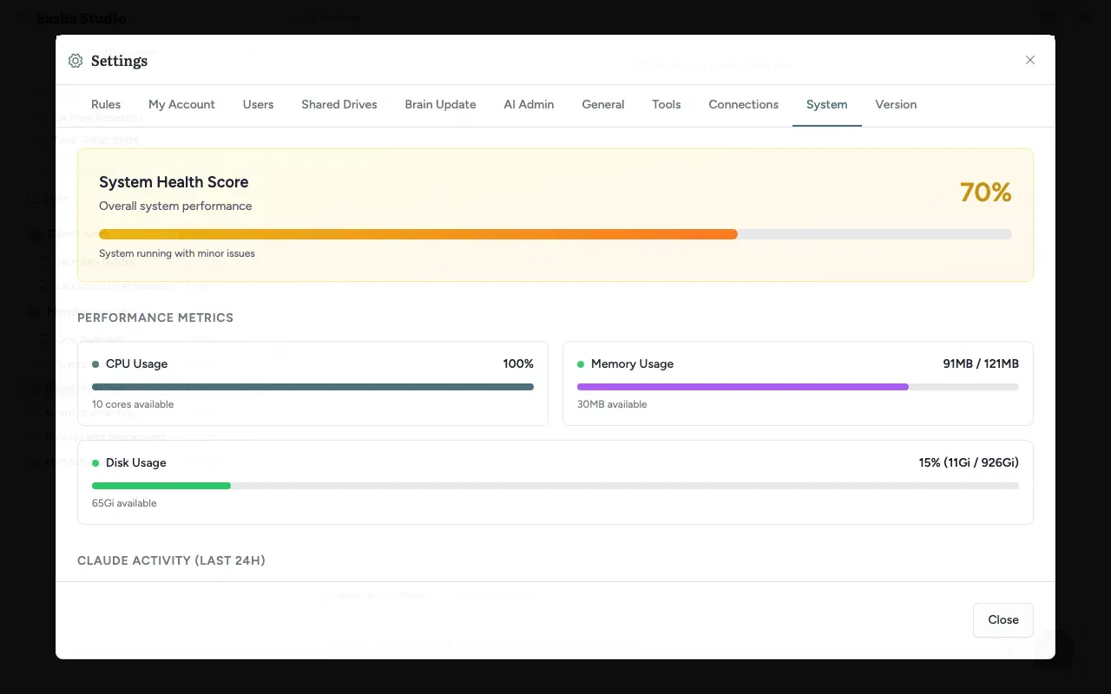Click the 91MB / 121MB memory value
This screenshot has width=1111, height=694.
(x=981, y=363)
